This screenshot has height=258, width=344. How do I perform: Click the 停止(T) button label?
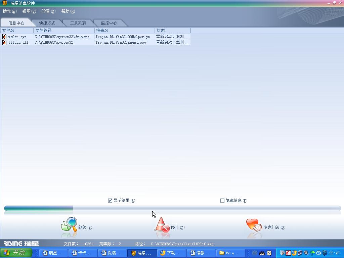click(x=178, y=227)
